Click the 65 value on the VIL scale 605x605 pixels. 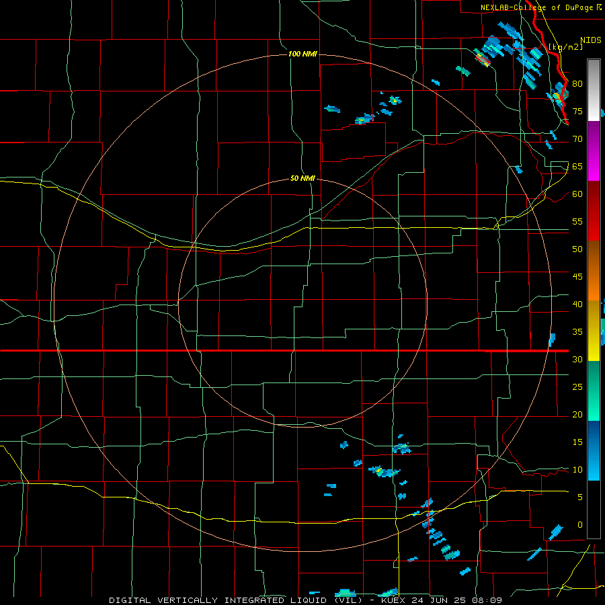[577, 166]
